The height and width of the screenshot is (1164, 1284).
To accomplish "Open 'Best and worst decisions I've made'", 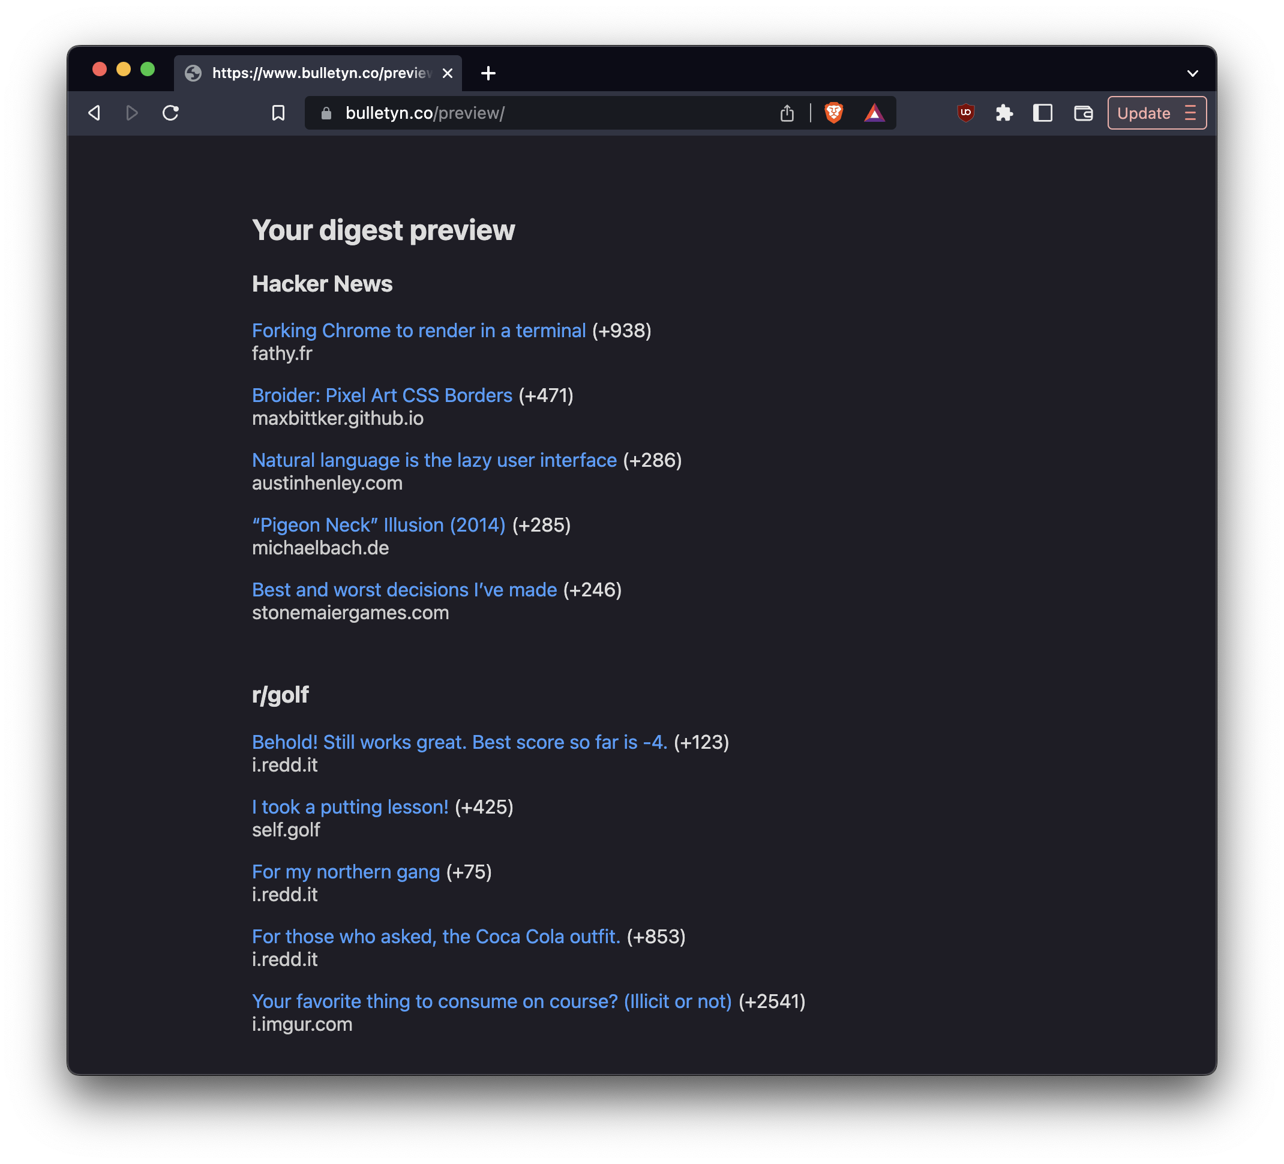I will 404,590.
